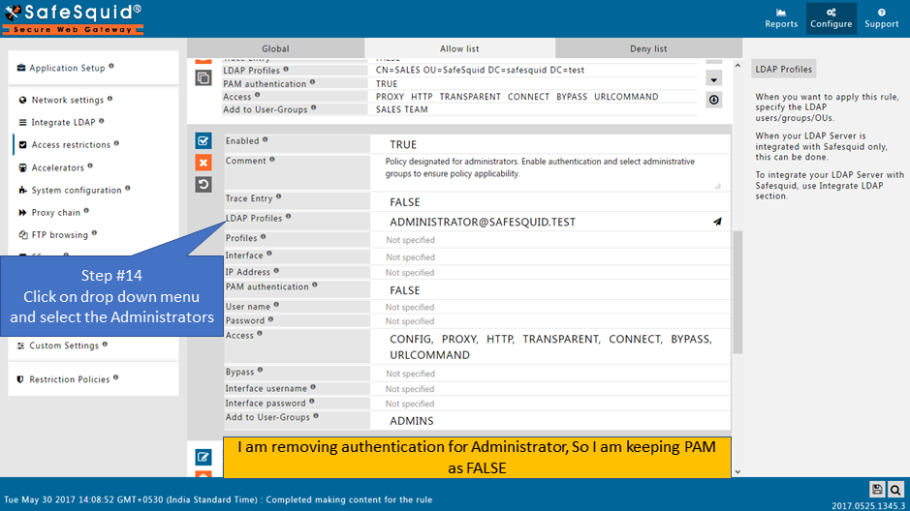Click the info dot beside Comment label
The height and width of the screenshot is (511, 910).
pyautogui.click(x=272, y=160)
